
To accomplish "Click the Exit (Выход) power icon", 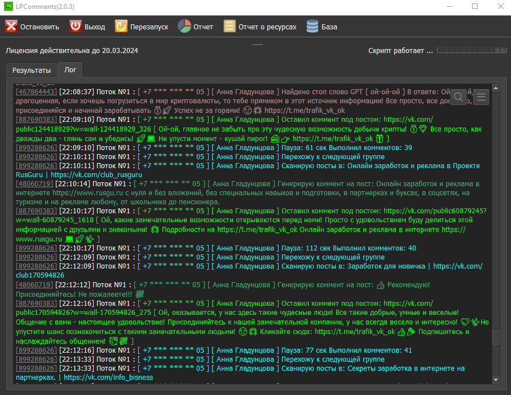I will [75, 27].
